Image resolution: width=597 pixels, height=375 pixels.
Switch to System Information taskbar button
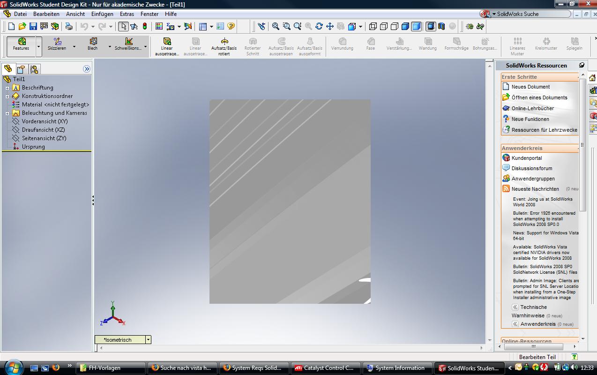(x=397, y=368)
